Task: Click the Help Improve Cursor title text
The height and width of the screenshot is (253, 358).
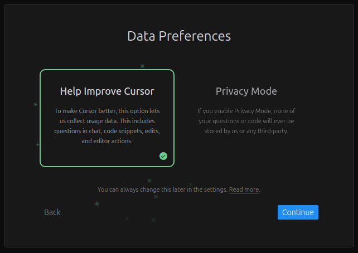Action: point(107,91)
